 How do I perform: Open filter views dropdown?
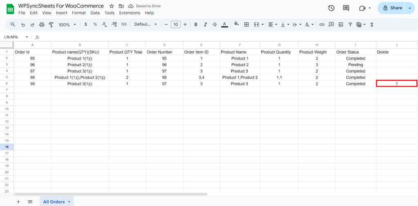[361, 24]
